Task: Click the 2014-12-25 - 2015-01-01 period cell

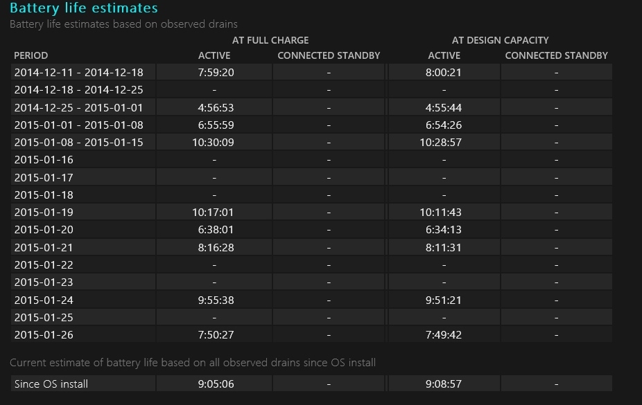Action: pyautogui.click(x=78, y=107)
